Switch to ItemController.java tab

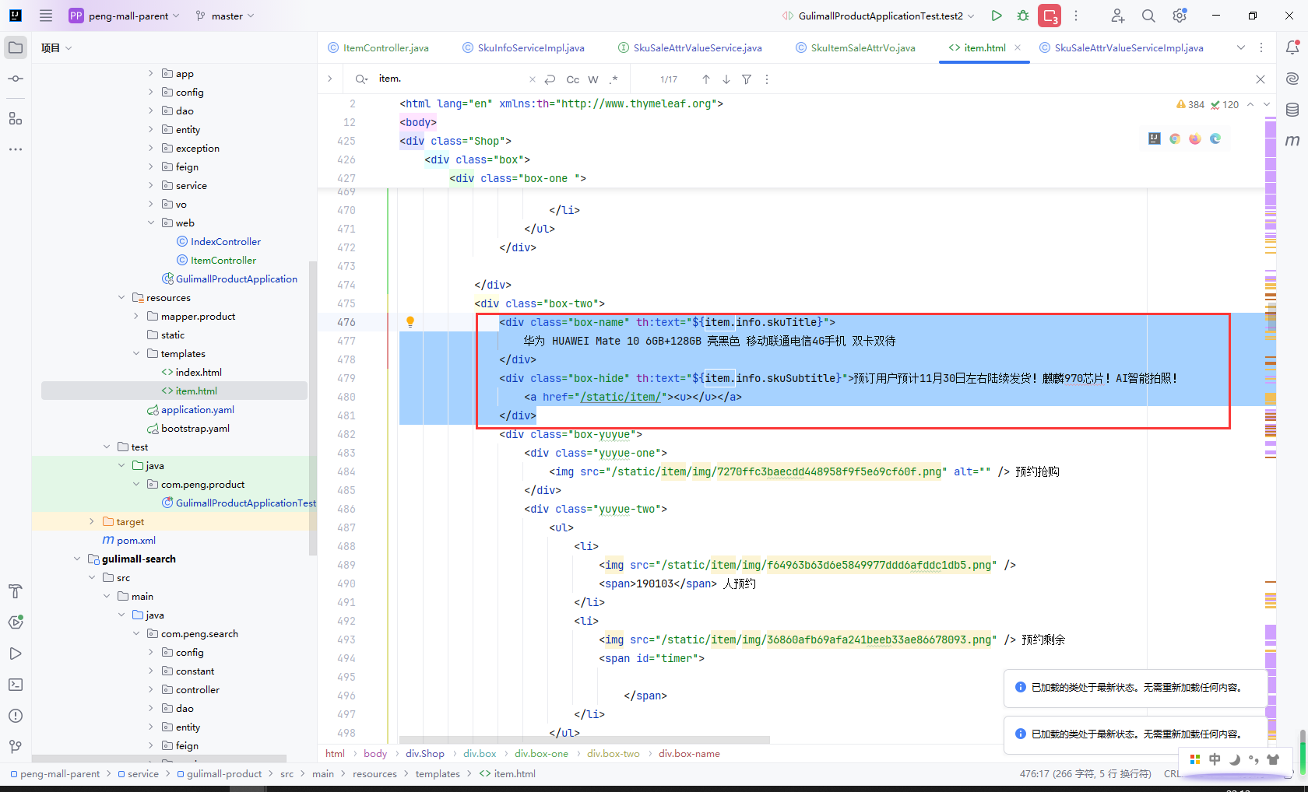pyautogui.click(x=378, y=47)
